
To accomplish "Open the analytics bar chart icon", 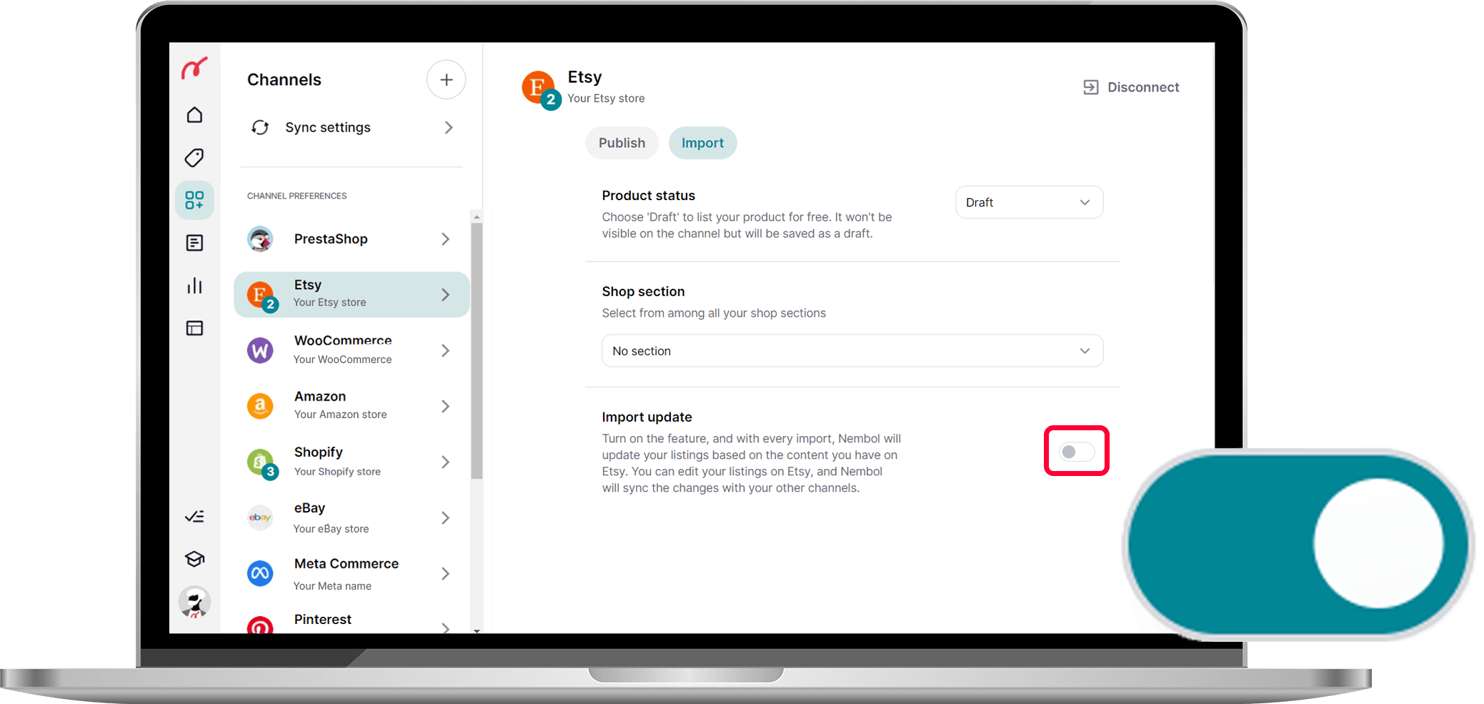I will [194, 286].
